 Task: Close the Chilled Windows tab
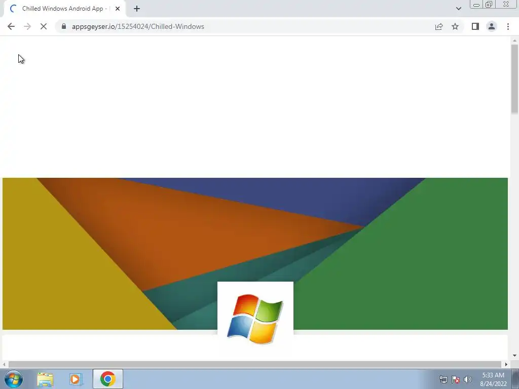118,9
